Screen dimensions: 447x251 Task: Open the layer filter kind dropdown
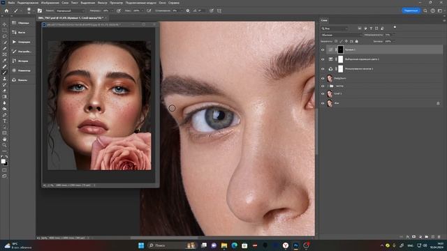coord(335,28)
